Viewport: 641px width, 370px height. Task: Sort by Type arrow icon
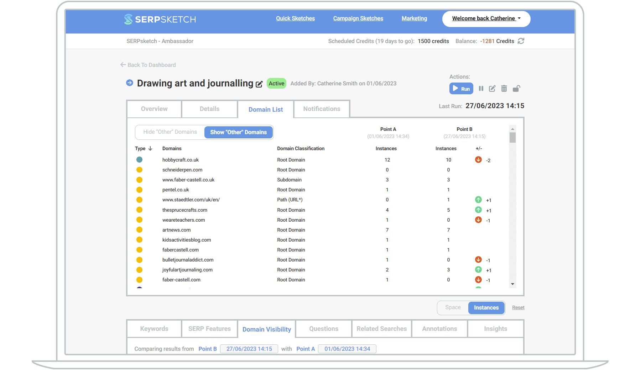tap(150, 148)
